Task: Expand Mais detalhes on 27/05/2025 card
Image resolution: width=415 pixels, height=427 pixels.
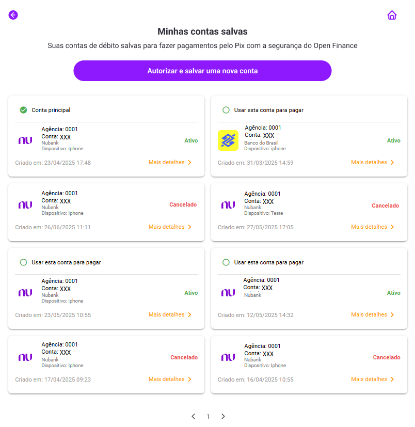Action: click(373, 227)
